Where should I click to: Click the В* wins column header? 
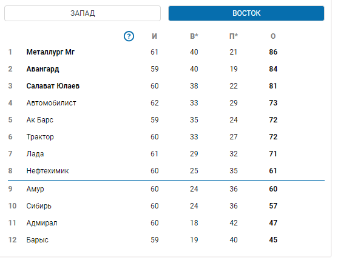coord(194,36)
